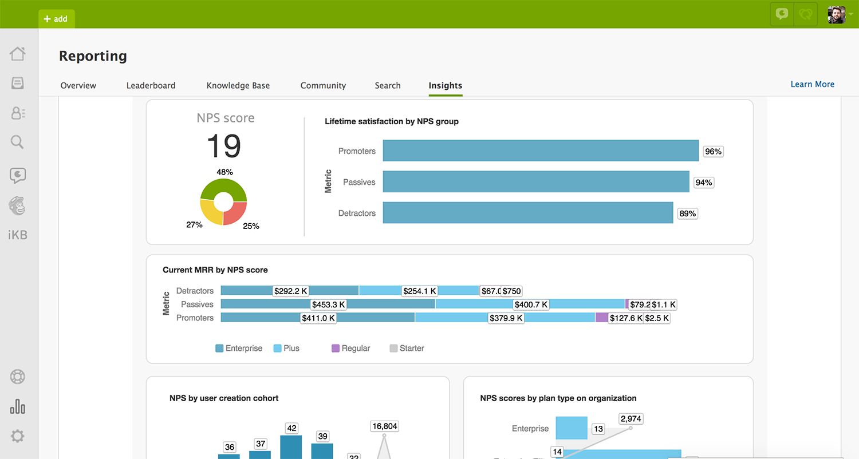
Task: Open the iKB sidebar item
Action: 18,235
